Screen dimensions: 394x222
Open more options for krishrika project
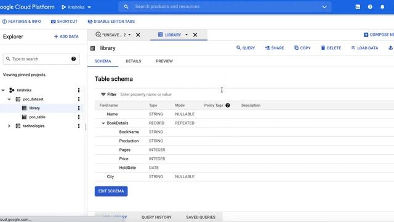coord(79,90)
